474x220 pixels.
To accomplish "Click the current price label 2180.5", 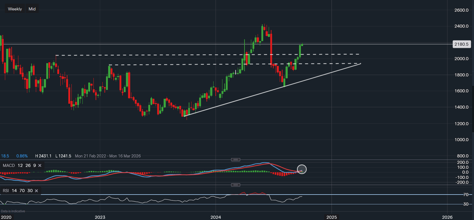I will pos(461,44).
